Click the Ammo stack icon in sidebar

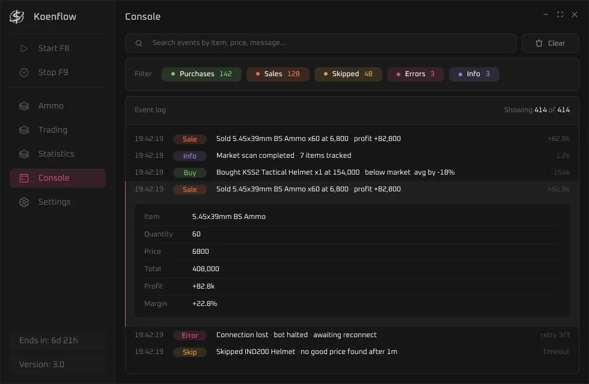23,106
